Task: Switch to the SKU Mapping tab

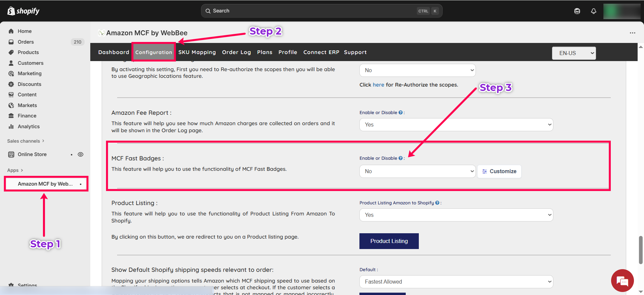Action: tap(197, 52)
